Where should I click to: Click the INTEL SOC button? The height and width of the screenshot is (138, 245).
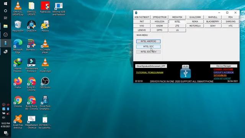point(148,46)
